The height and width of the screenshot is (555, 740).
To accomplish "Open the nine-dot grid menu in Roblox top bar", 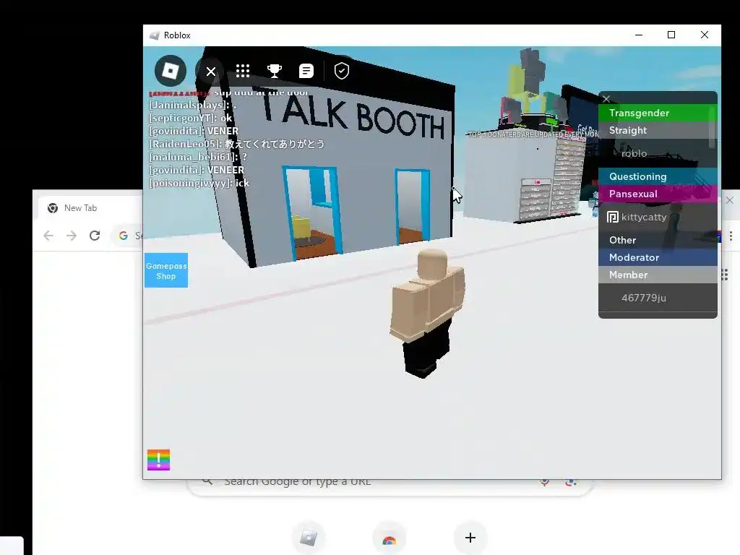I will click(x=243, y=71).
